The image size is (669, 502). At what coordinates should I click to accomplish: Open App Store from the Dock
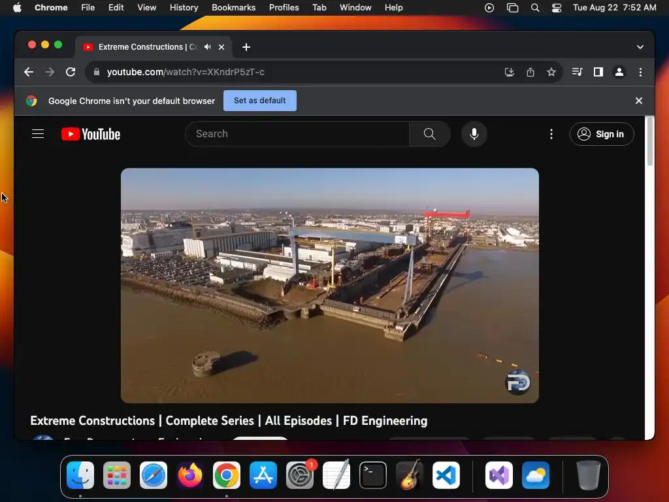tap(263, 475)
